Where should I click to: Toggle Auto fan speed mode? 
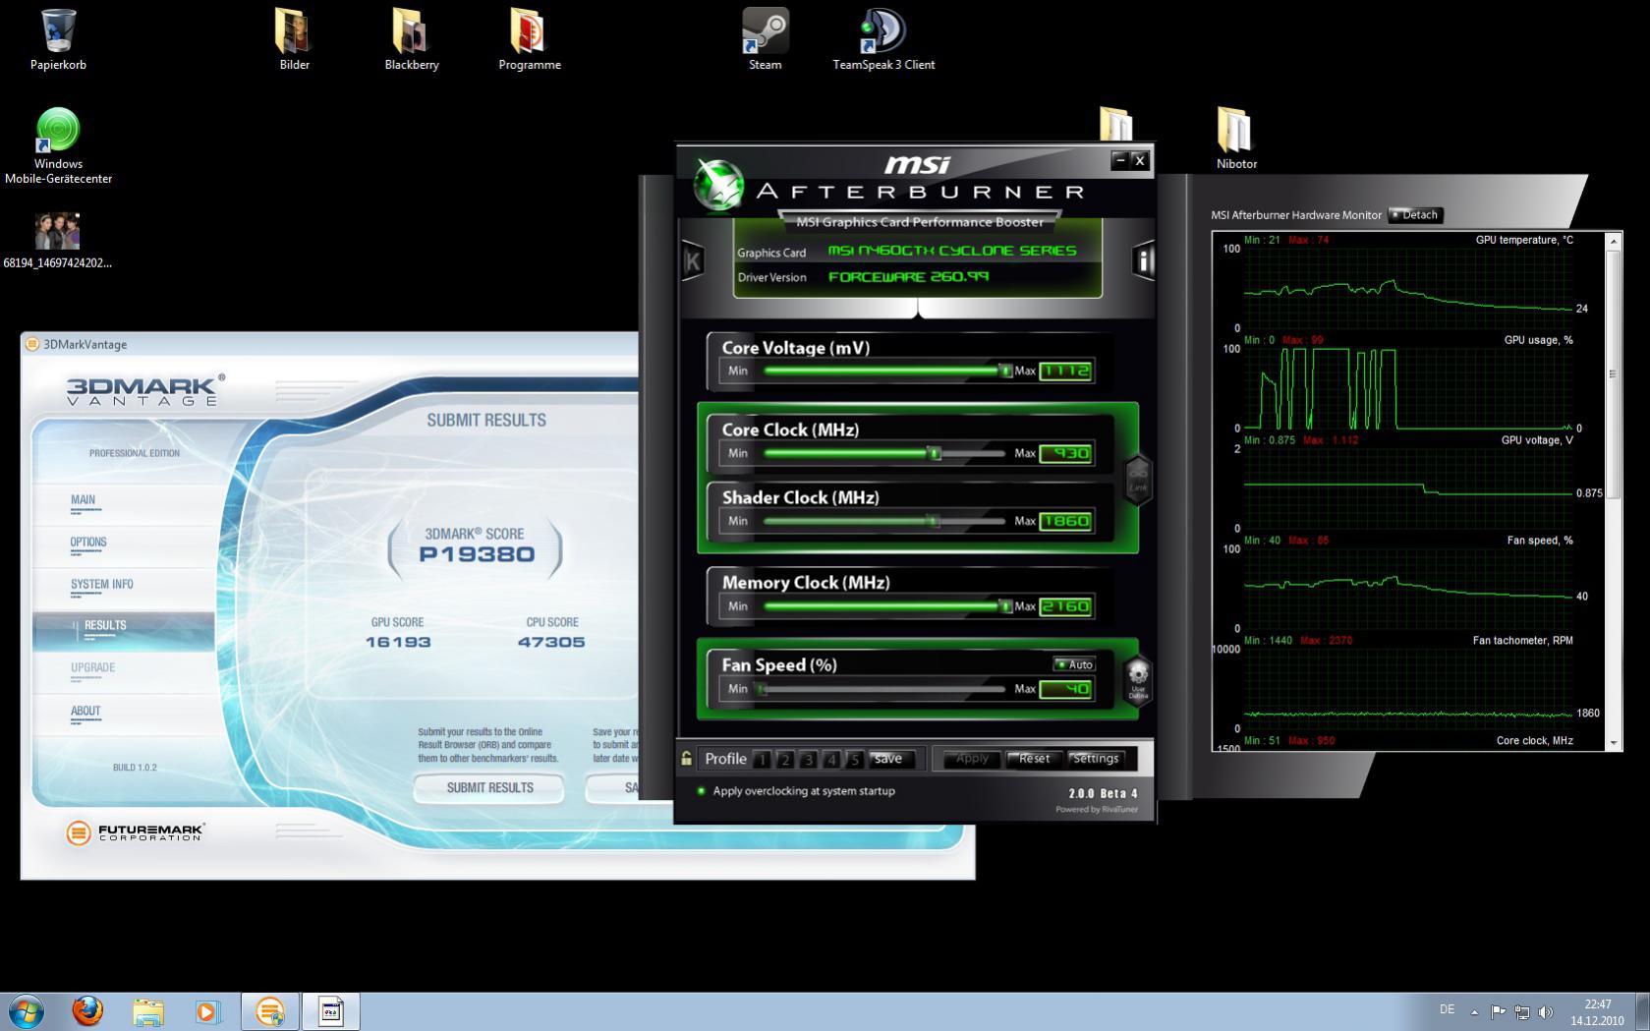tap(1074, 664)
